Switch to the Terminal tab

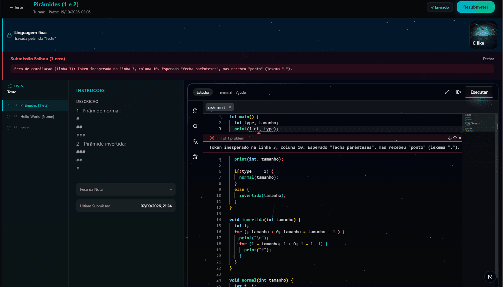click(x=225, y=92)
